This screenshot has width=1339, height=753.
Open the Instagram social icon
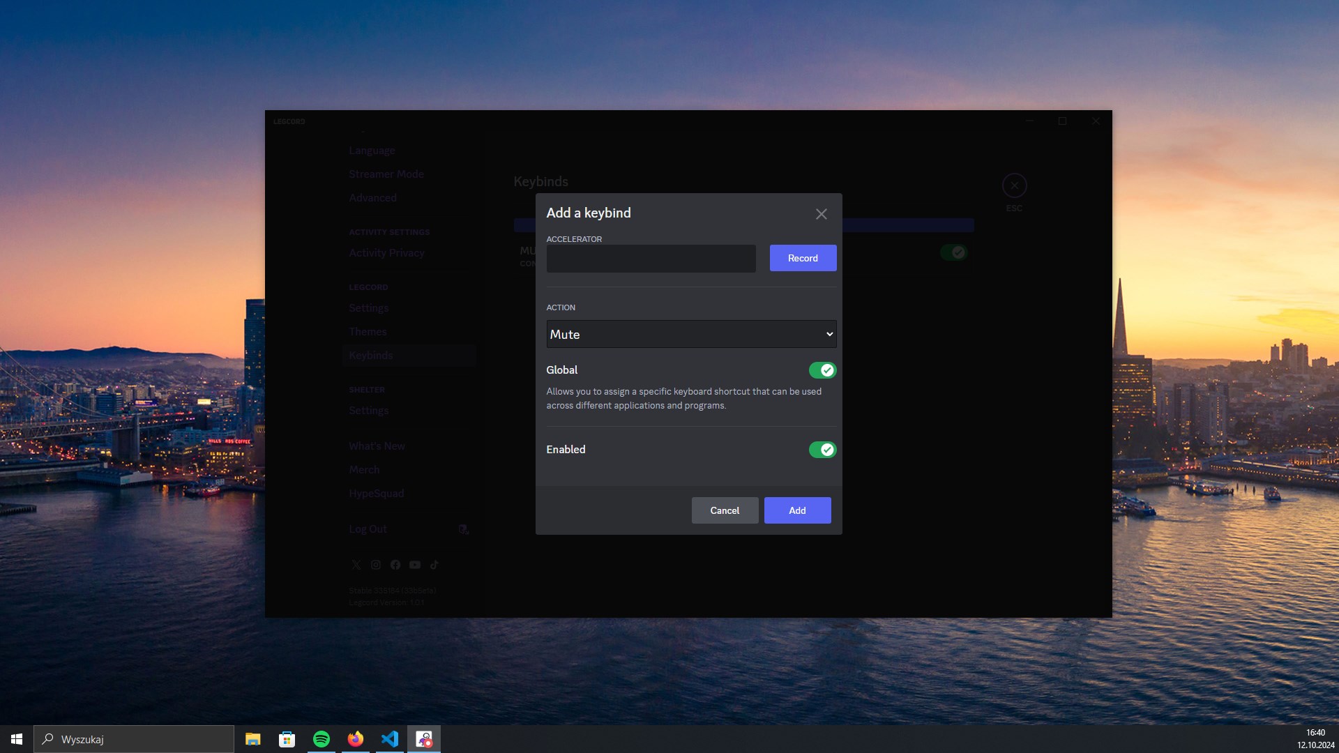(x=376, y=565)
